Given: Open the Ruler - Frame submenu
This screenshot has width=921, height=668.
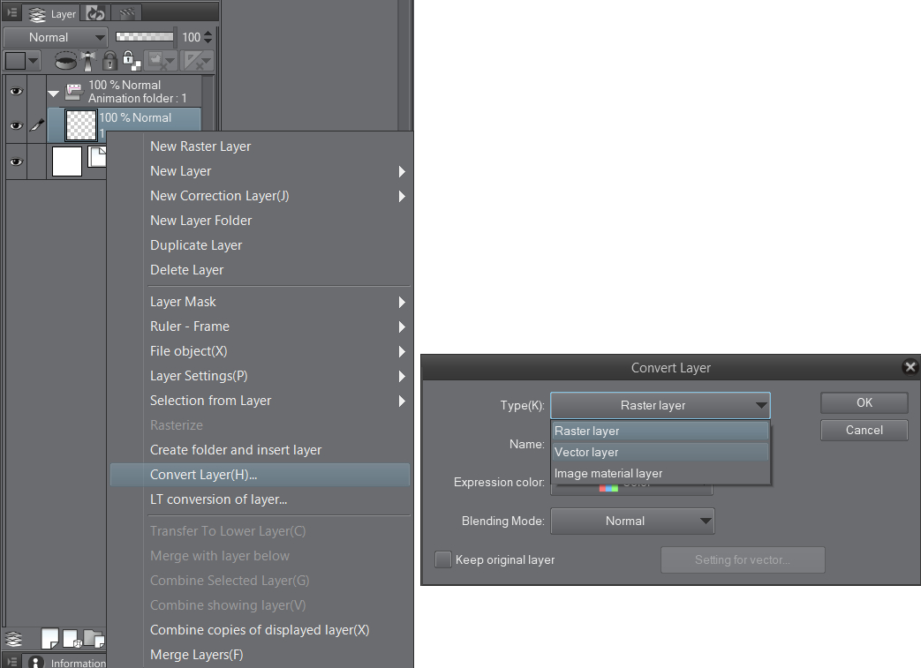Looking at the screenshot, I should [260, 326].
